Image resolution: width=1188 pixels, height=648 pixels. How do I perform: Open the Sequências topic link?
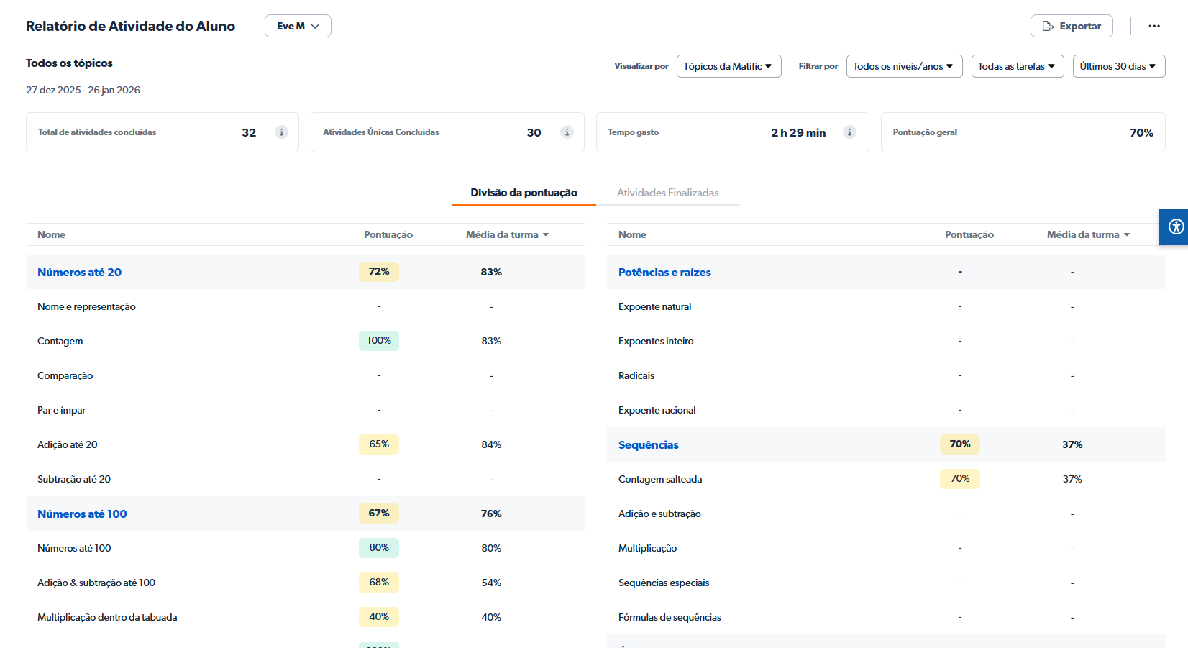click(648, 445)
